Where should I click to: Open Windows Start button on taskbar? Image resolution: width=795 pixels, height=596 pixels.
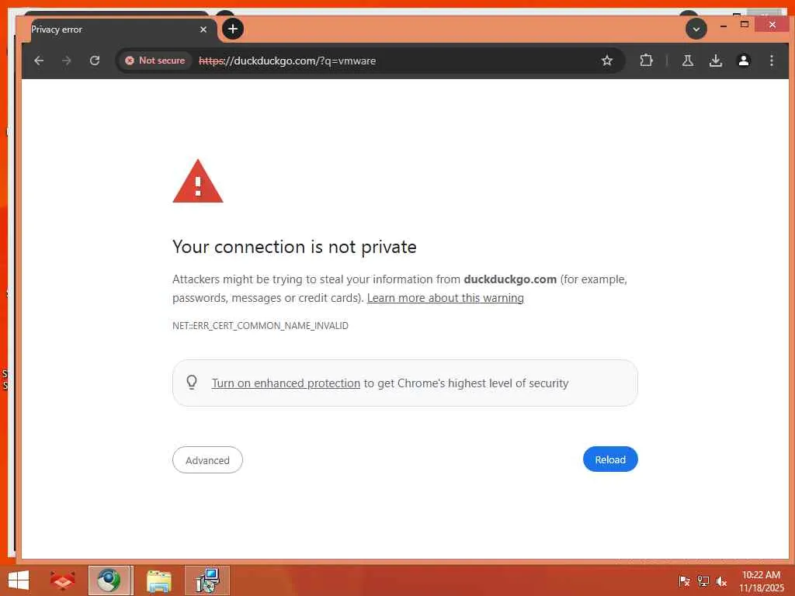coord(19,580)
